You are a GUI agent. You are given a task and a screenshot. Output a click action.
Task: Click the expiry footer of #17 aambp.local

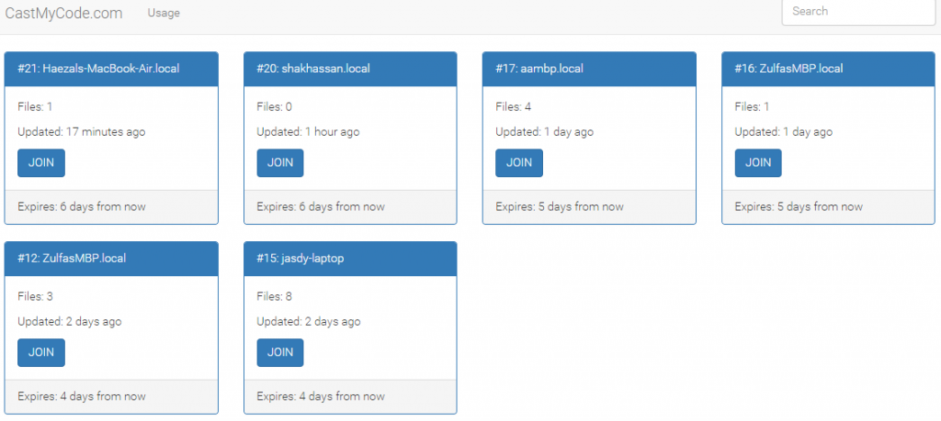coord(560,206)
